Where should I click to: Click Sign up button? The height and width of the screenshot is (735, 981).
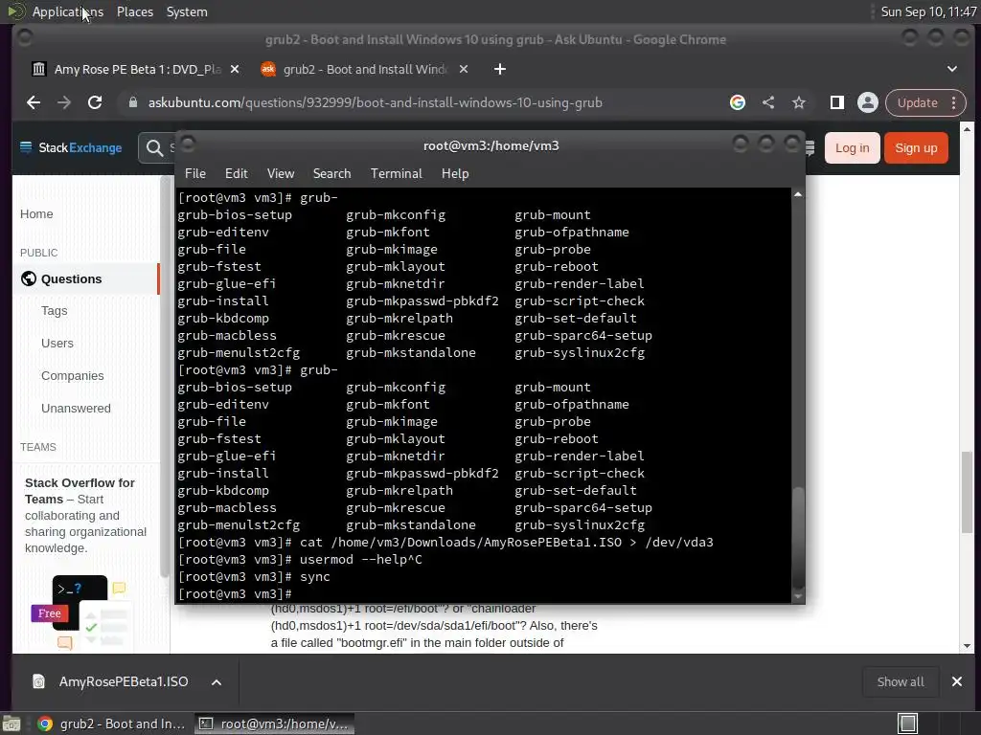click(x=916, y=148)
